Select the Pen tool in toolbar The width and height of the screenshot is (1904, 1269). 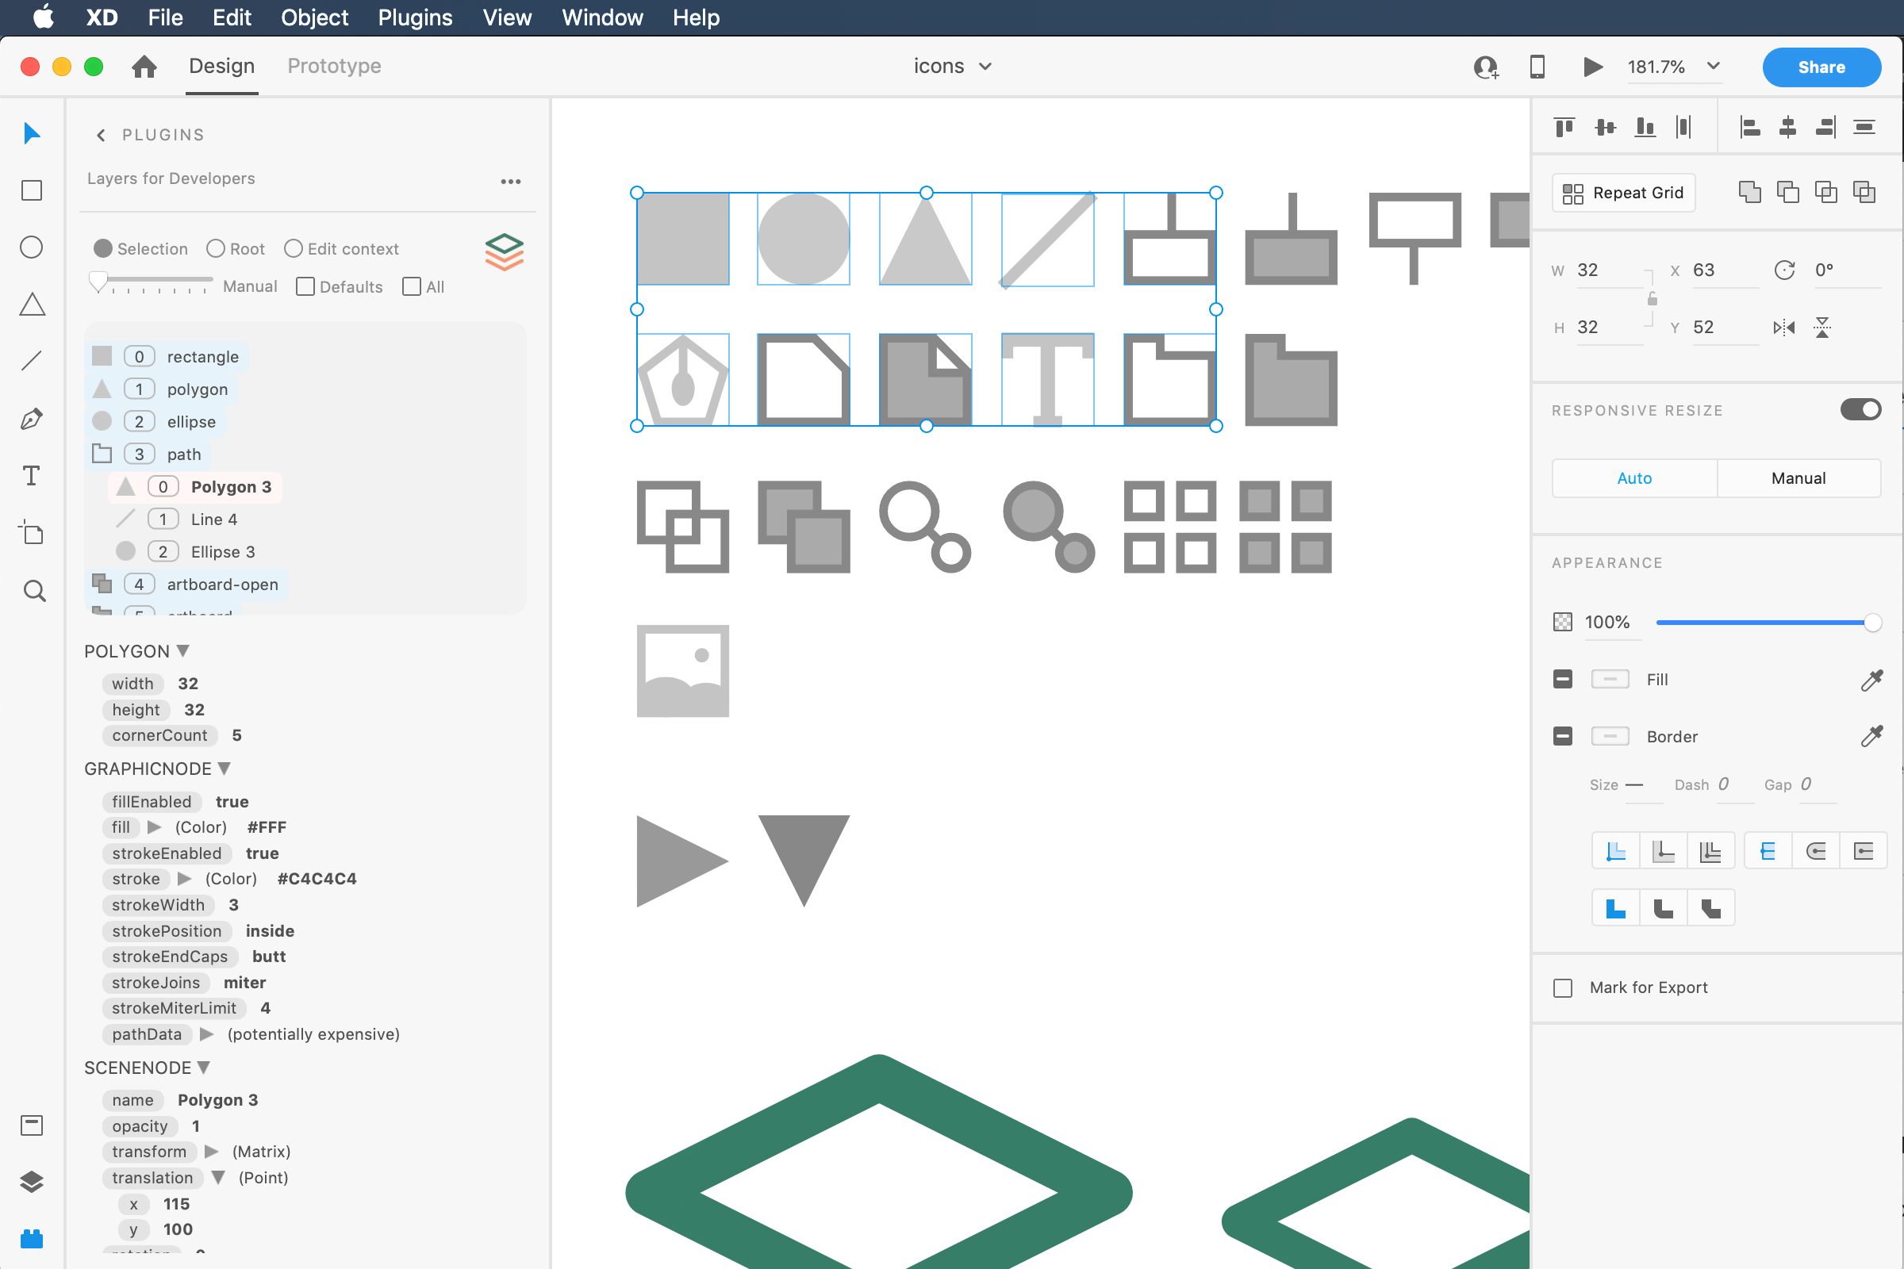click(32, 419)
